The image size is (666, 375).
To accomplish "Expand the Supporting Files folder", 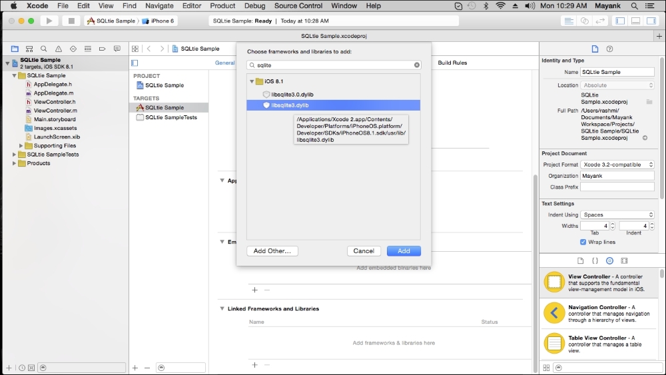I will coord(21,146).
